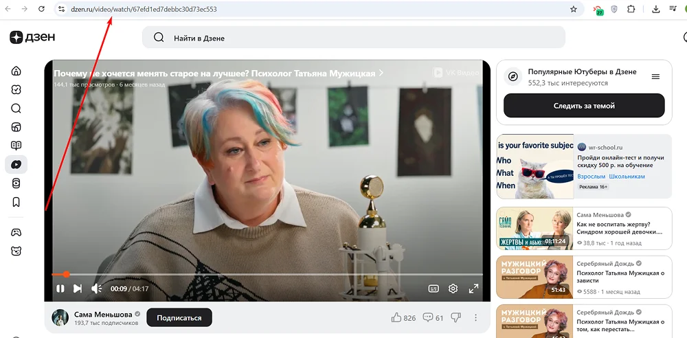
Task: Toggle subtitles in the video player
Action: tap(433, 289)
